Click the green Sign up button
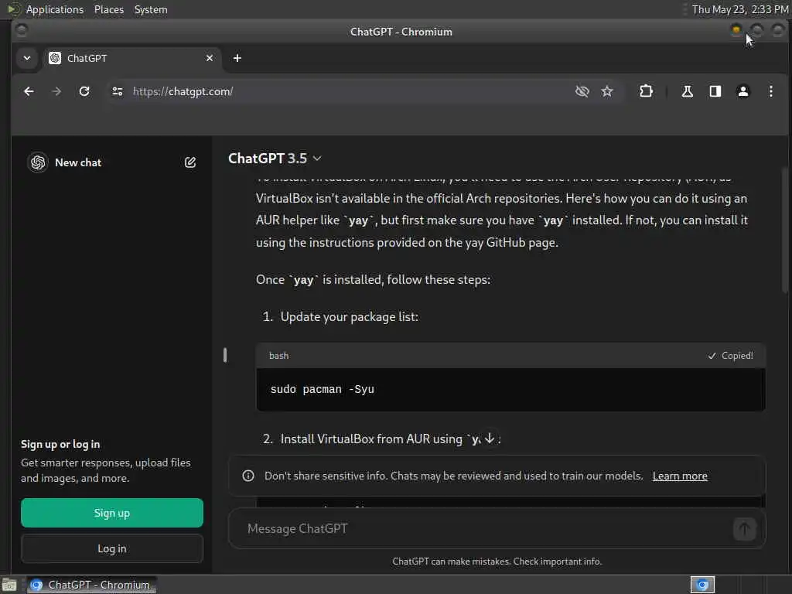 (112, 513)
